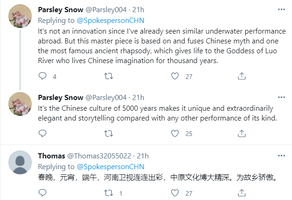Share Thomas's tweet
The height and width of the screenshot is (200, 292).
pyautogui.click(x=242, y=193)
